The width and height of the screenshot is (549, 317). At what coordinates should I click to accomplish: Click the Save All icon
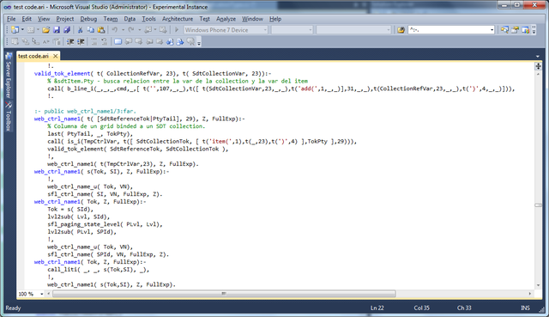point(67,30)
